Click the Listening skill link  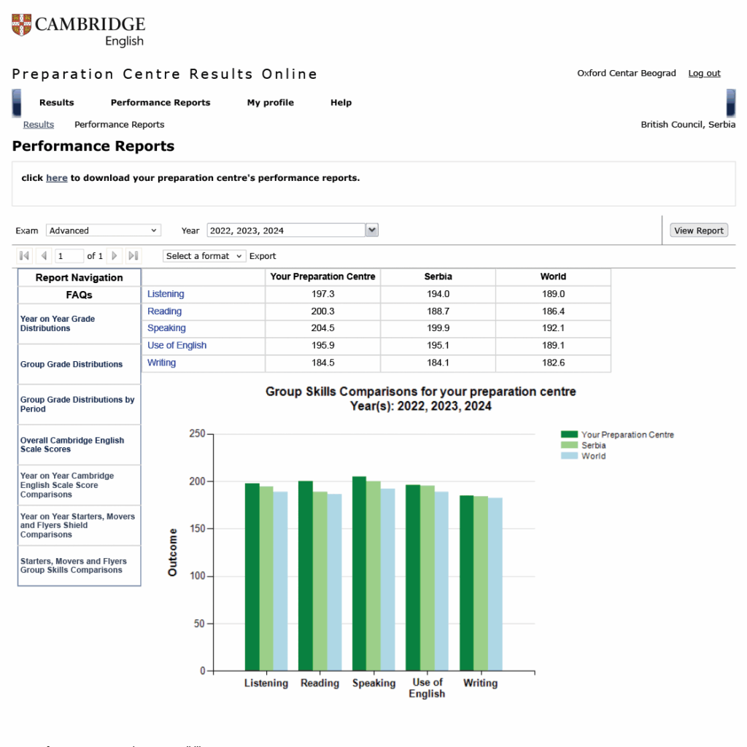tap(166, 294)
